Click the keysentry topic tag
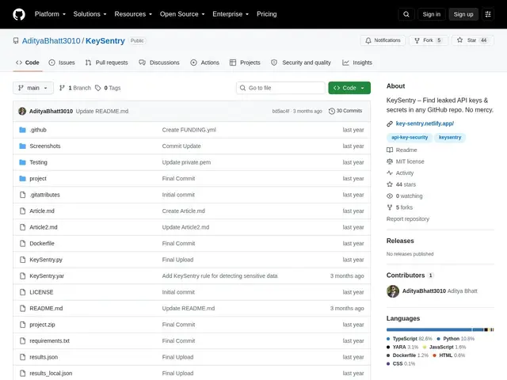This screenshot has width=507, height=380. 450,137
